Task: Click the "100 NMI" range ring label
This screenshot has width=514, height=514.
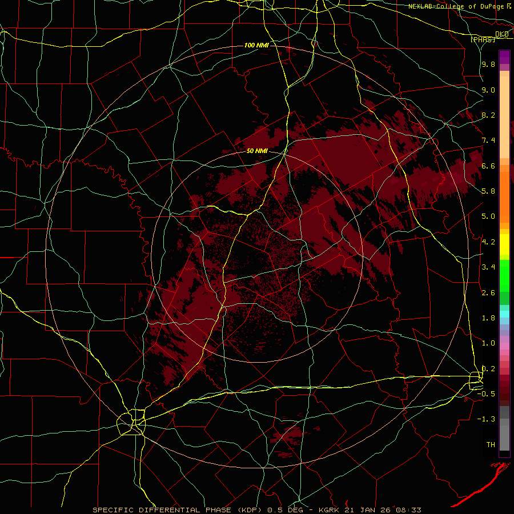Action: tap(256, 45)
